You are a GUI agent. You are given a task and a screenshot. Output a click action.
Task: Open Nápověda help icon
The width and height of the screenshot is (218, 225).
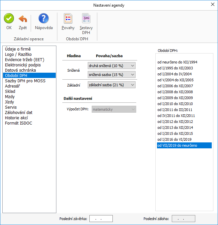pos(44,19)
